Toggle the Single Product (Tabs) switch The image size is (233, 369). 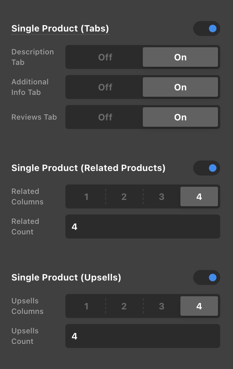206,28
